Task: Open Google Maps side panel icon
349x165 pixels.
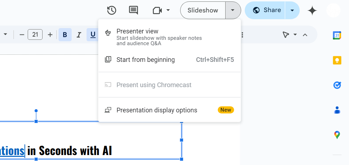Action: (x=337, y=135)
